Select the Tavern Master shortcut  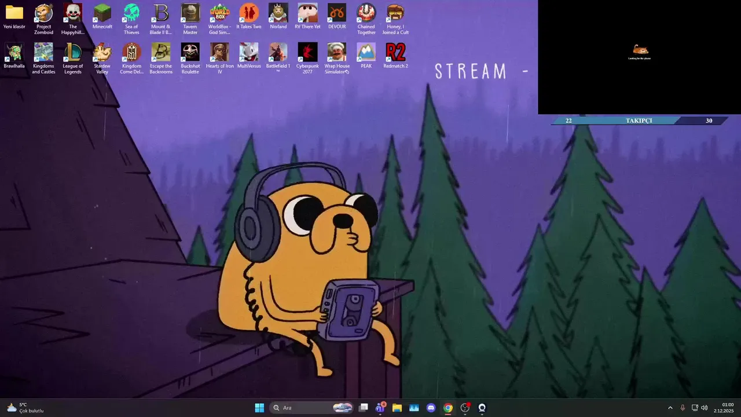point(190,19)
